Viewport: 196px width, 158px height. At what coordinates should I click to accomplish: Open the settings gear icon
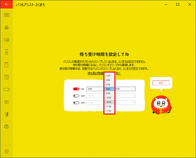6,151
